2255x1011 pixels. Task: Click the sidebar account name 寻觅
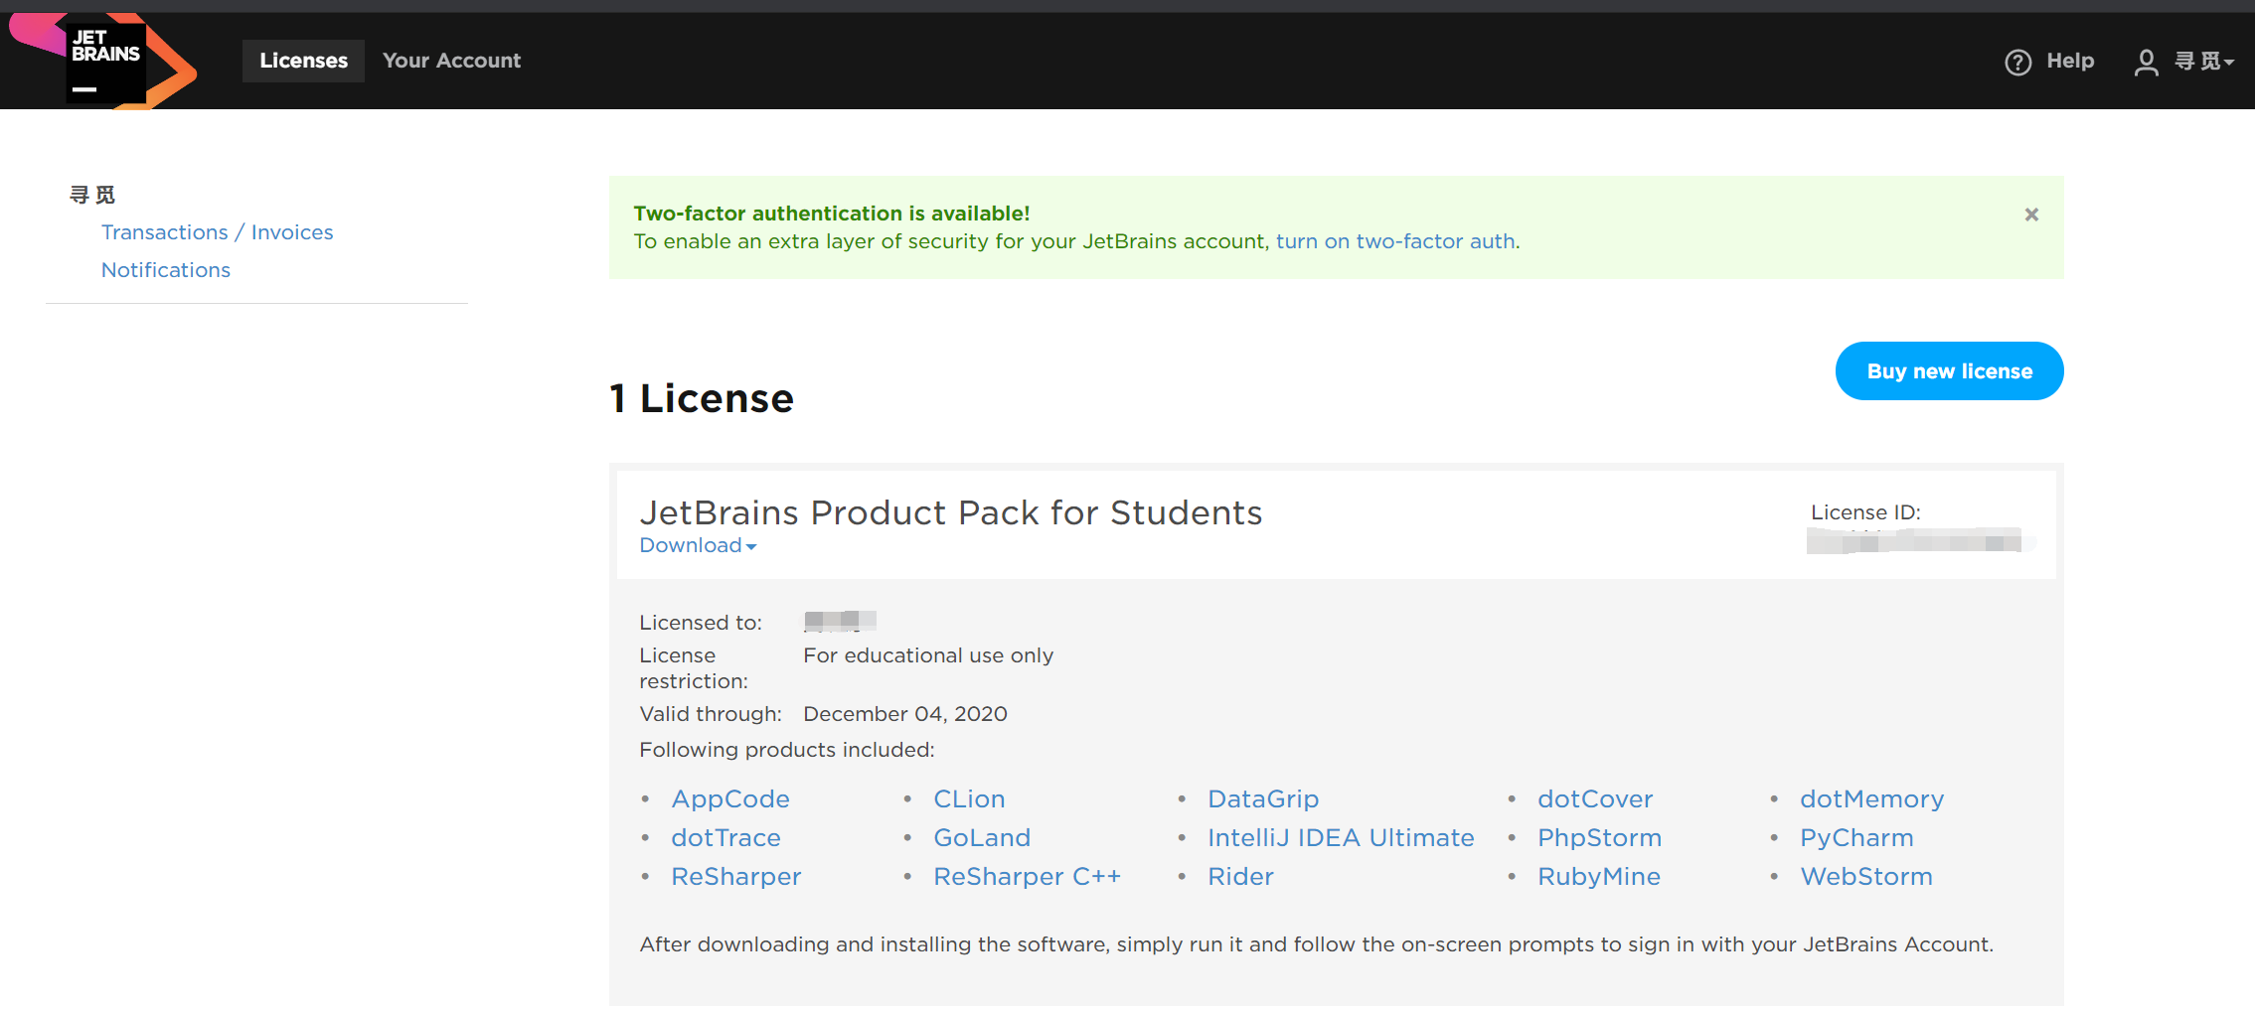92,195
